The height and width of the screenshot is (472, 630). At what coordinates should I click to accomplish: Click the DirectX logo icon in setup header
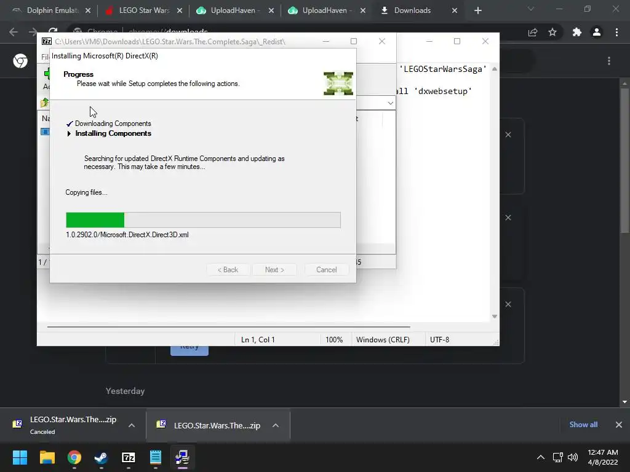(338, 84)
